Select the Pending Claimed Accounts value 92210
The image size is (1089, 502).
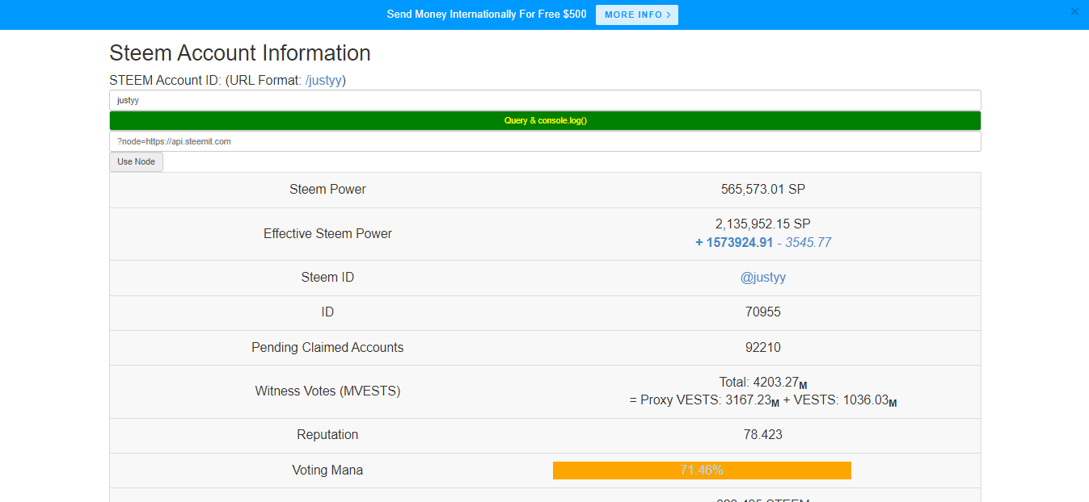763,348
